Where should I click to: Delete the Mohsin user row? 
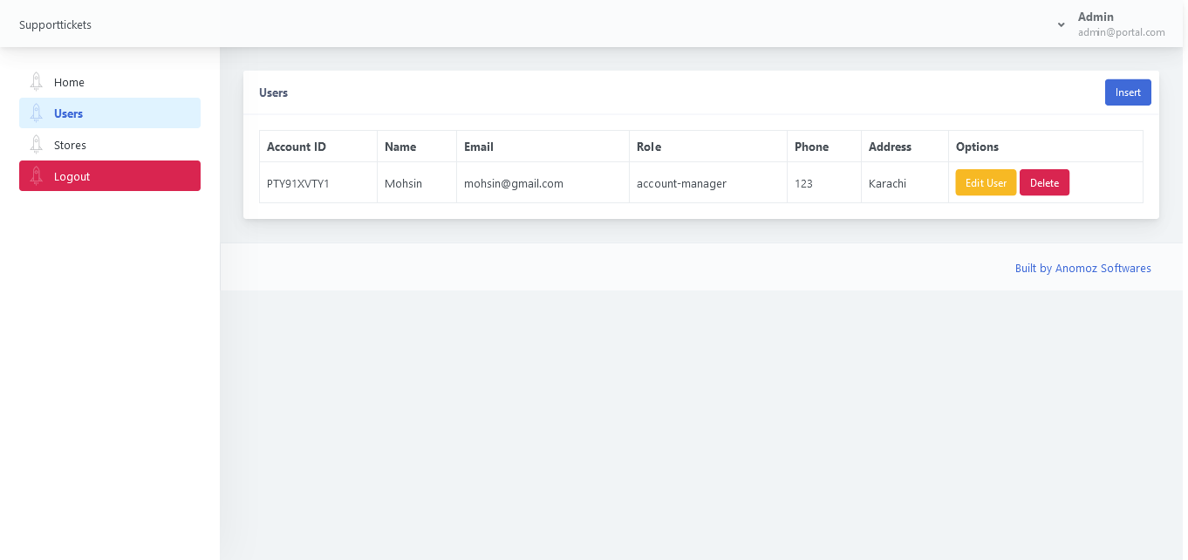(1043, 183)
